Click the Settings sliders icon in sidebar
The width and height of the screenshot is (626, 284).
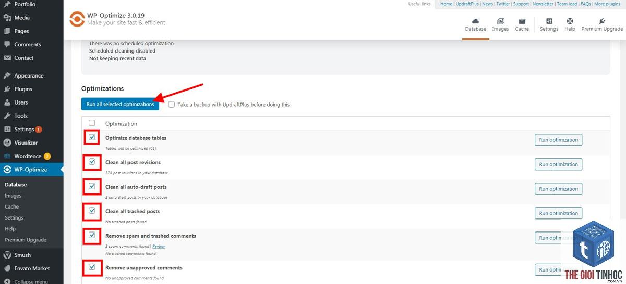click(7, 130)
